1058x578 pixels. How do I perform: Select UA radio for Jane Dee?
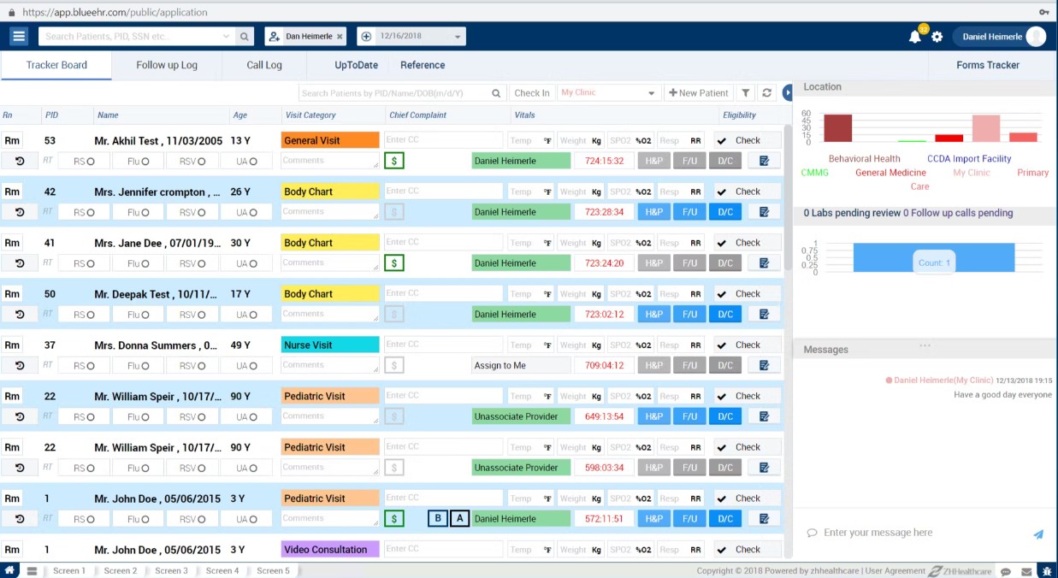253,263
